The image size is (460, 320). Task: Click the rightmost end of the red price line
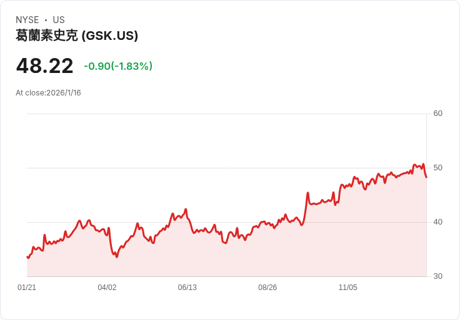tap(426, 177)
